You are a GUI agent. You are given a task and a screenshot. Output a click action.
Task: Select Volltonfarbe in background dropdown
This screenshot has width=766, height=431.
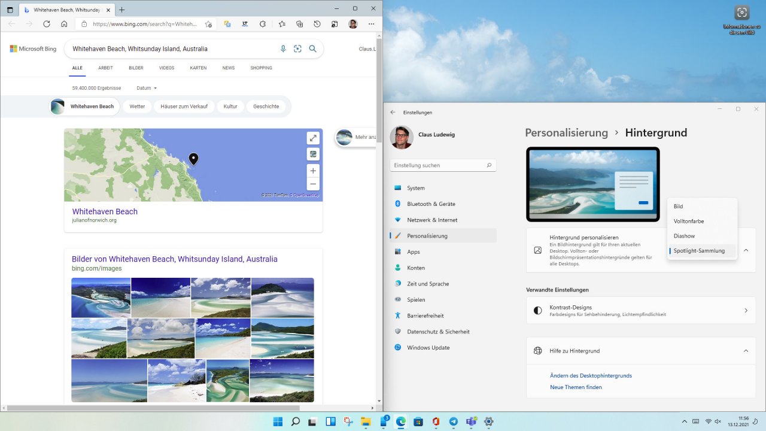coord(702,221)
